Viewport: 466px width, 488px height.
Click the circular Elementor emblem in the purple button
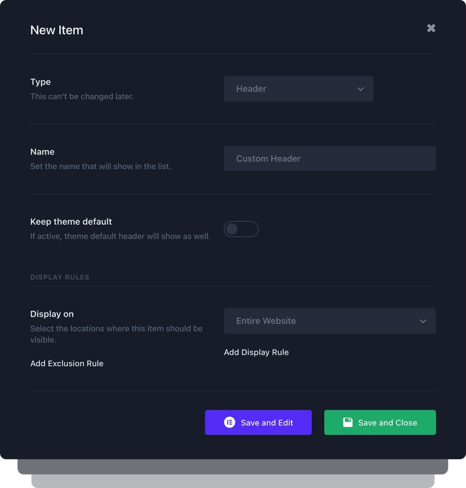tap(230, 422)
